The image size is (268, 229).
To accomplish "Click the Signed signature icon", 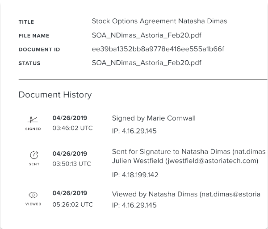I will tap(33, 120).
